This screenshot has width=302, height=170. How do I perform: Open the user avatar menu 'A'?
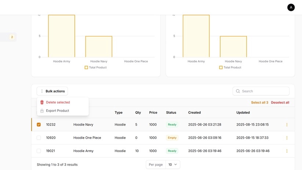click(291, 7)
